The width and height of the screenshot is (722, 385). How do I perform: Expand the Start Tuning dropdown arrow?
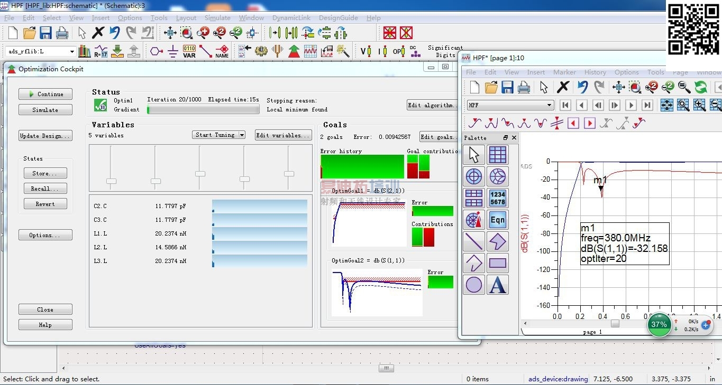[242, 135]
